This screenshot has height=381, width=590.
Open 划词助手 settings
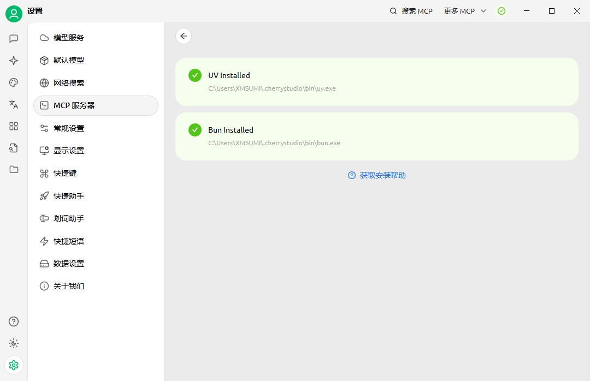(x=96, y=218)
